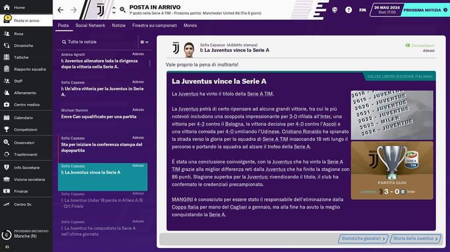The image size is (450, 252).
Task: Open the FM menu icon
Action: (362, 10)
